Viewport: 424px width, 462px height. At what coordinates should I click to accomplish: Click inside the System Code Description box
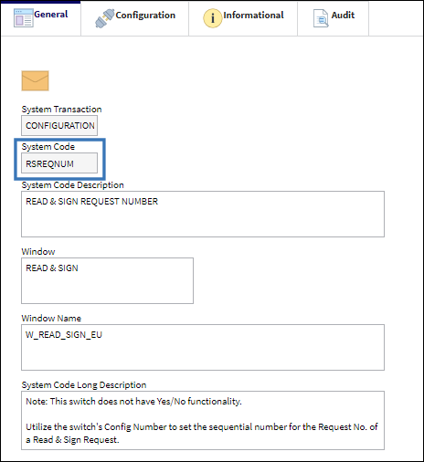203,214
